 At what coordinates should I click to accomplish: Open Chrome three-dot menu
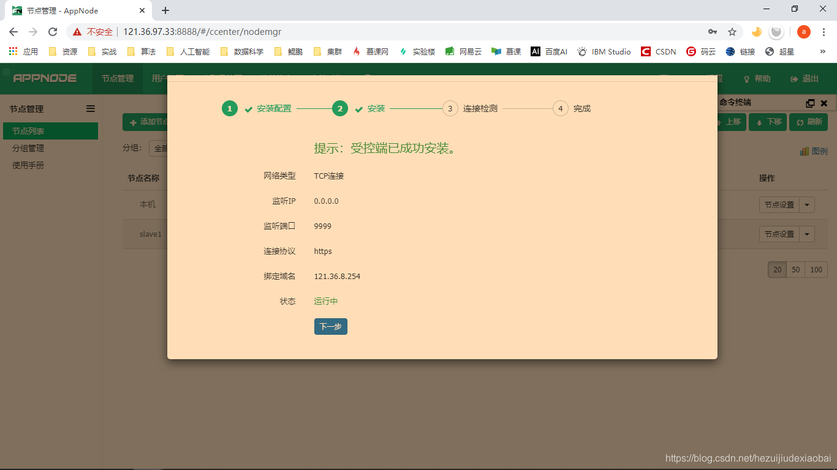pyautogui.click(x=824, y=32)
